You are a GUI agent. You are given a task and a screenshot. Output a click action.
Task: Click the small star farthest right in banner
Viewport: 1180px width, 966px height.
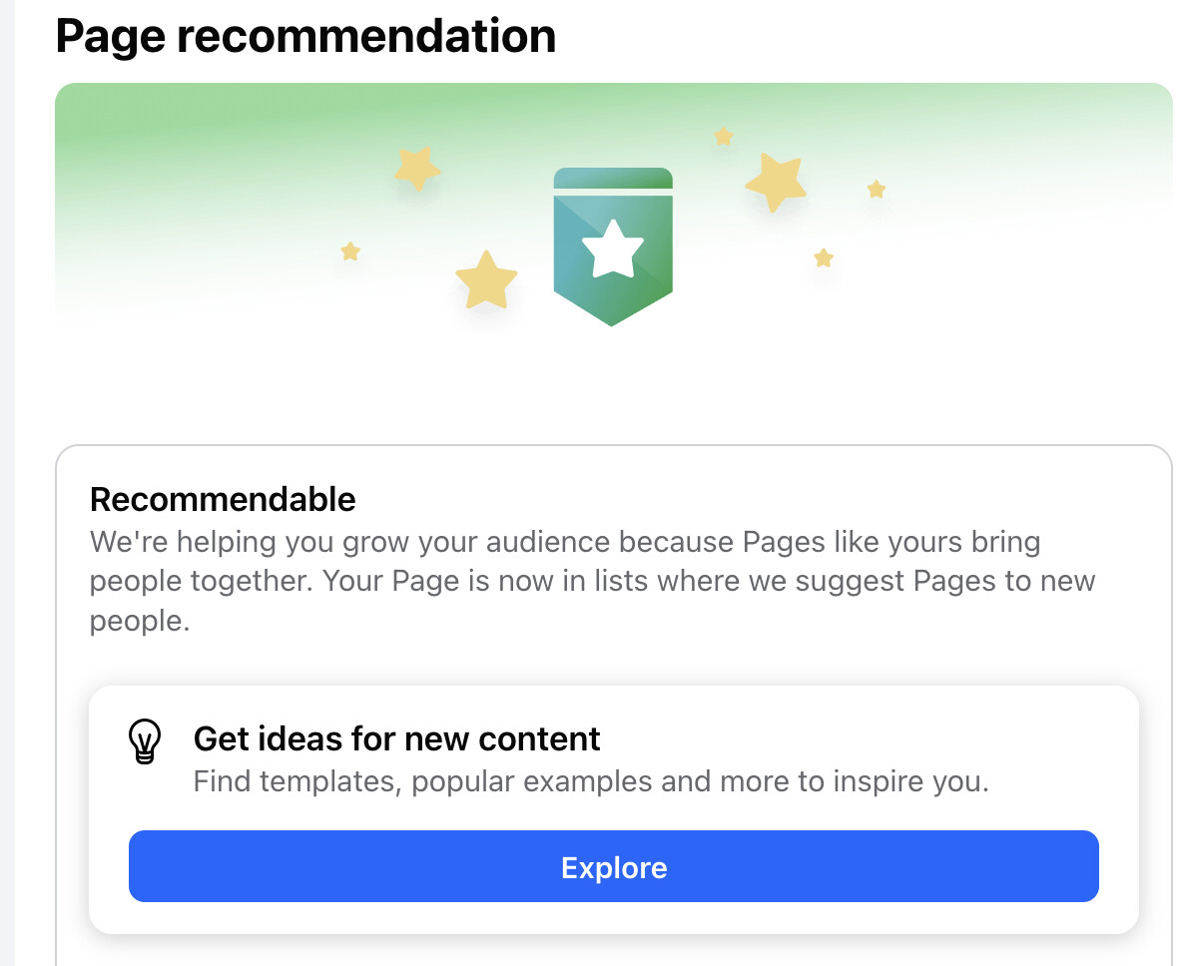(x=877, y=190)
